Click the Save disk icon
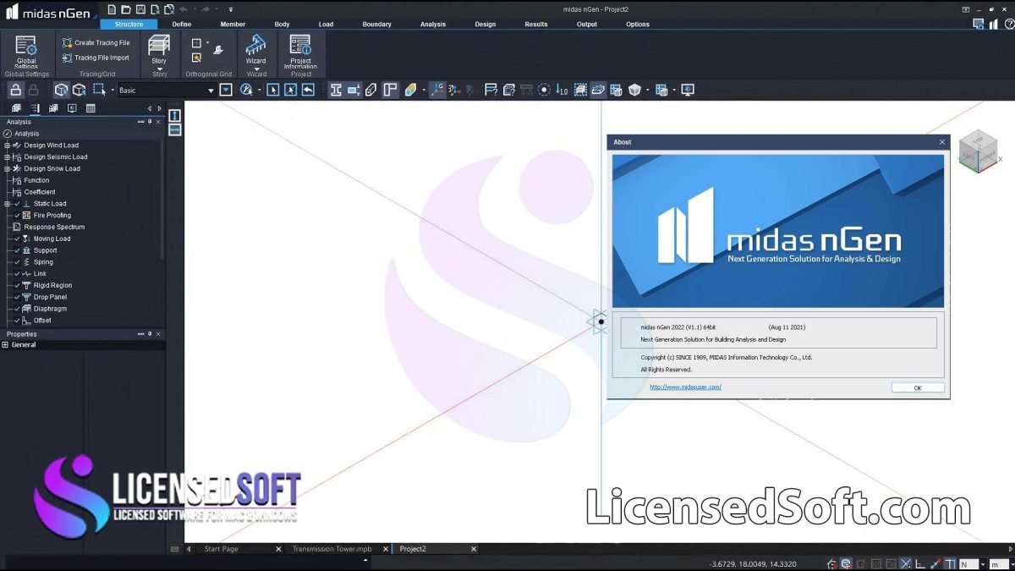The width and height of the screenshot is (1015, 571). pyautogui.click(x=140, y=9)
